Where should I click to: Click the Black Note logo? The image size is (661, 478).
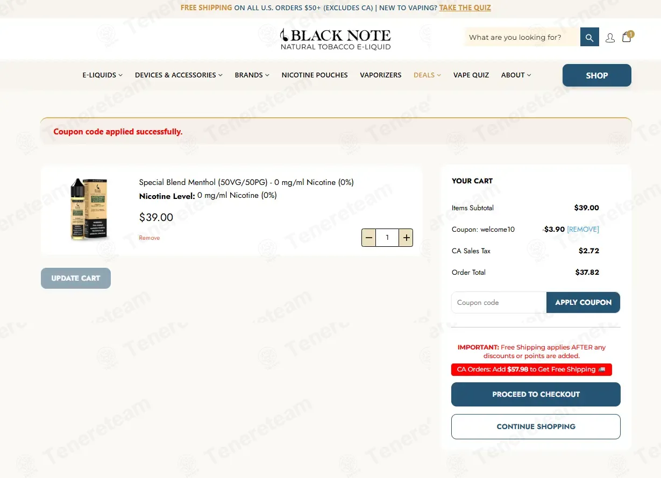pos(336,39)
